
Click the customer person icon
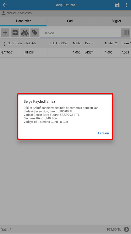click(3, 13)
